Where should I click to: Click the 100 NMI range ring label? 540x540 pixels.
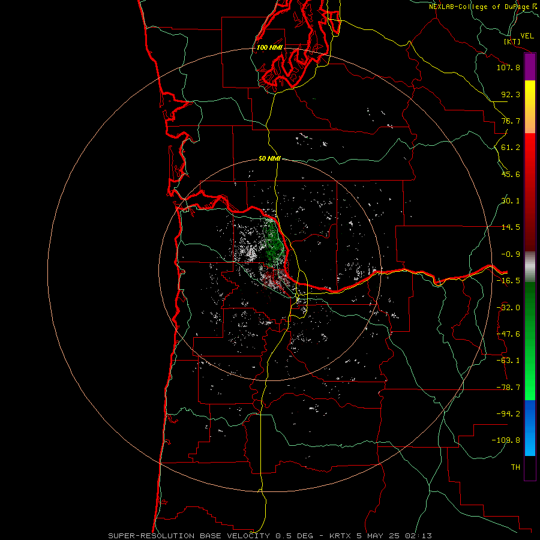tap(269, 47)
